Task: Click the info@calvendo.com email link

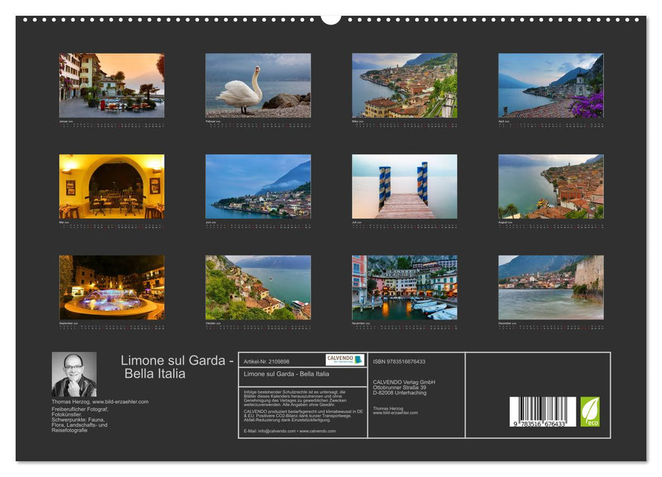Action: coord(275,430)
